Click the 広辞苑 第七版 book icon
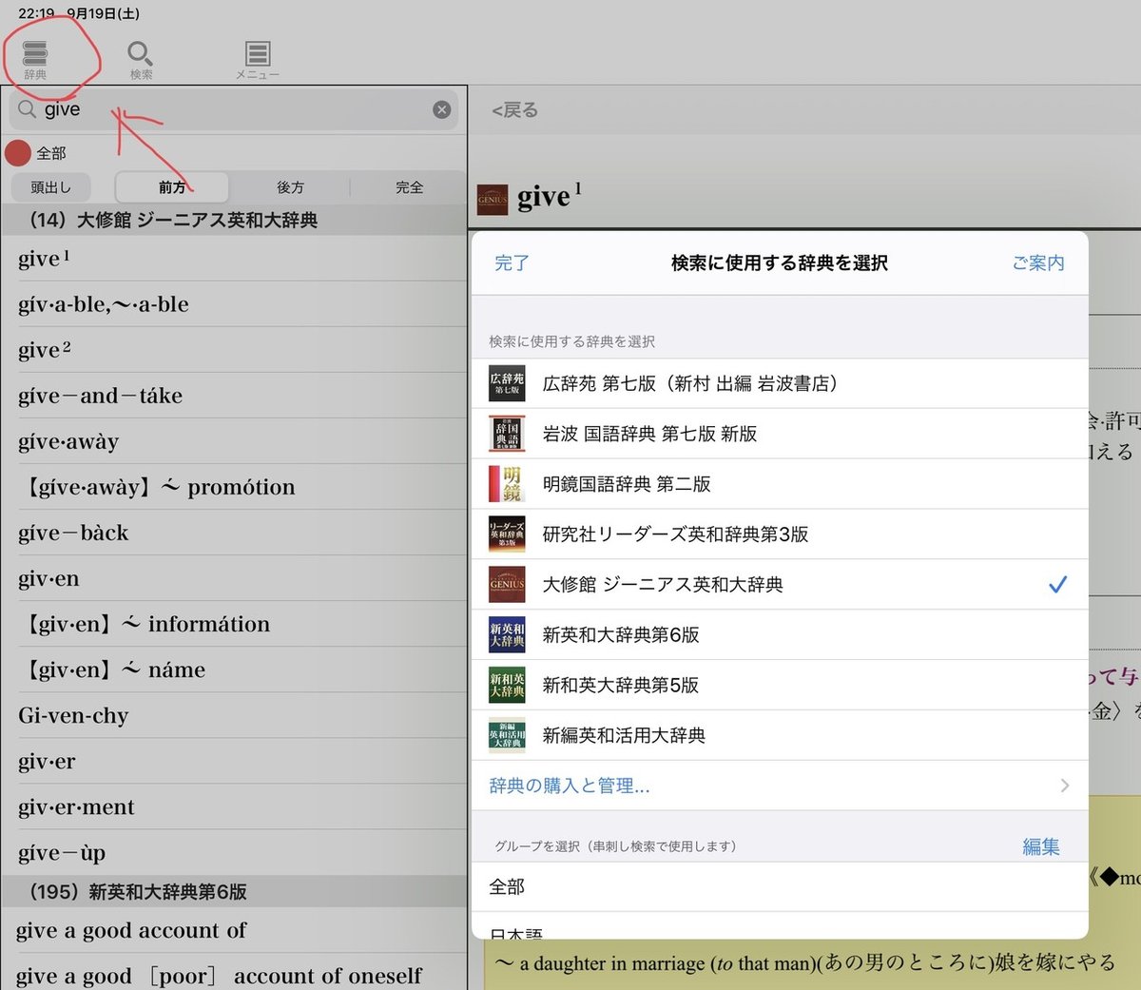The height and width of the screenshot is (990, 1141). pyautogui.click(x=507, y=383)
